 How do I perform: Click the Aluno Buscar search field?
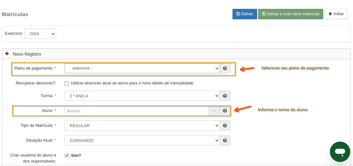[136, 111]
